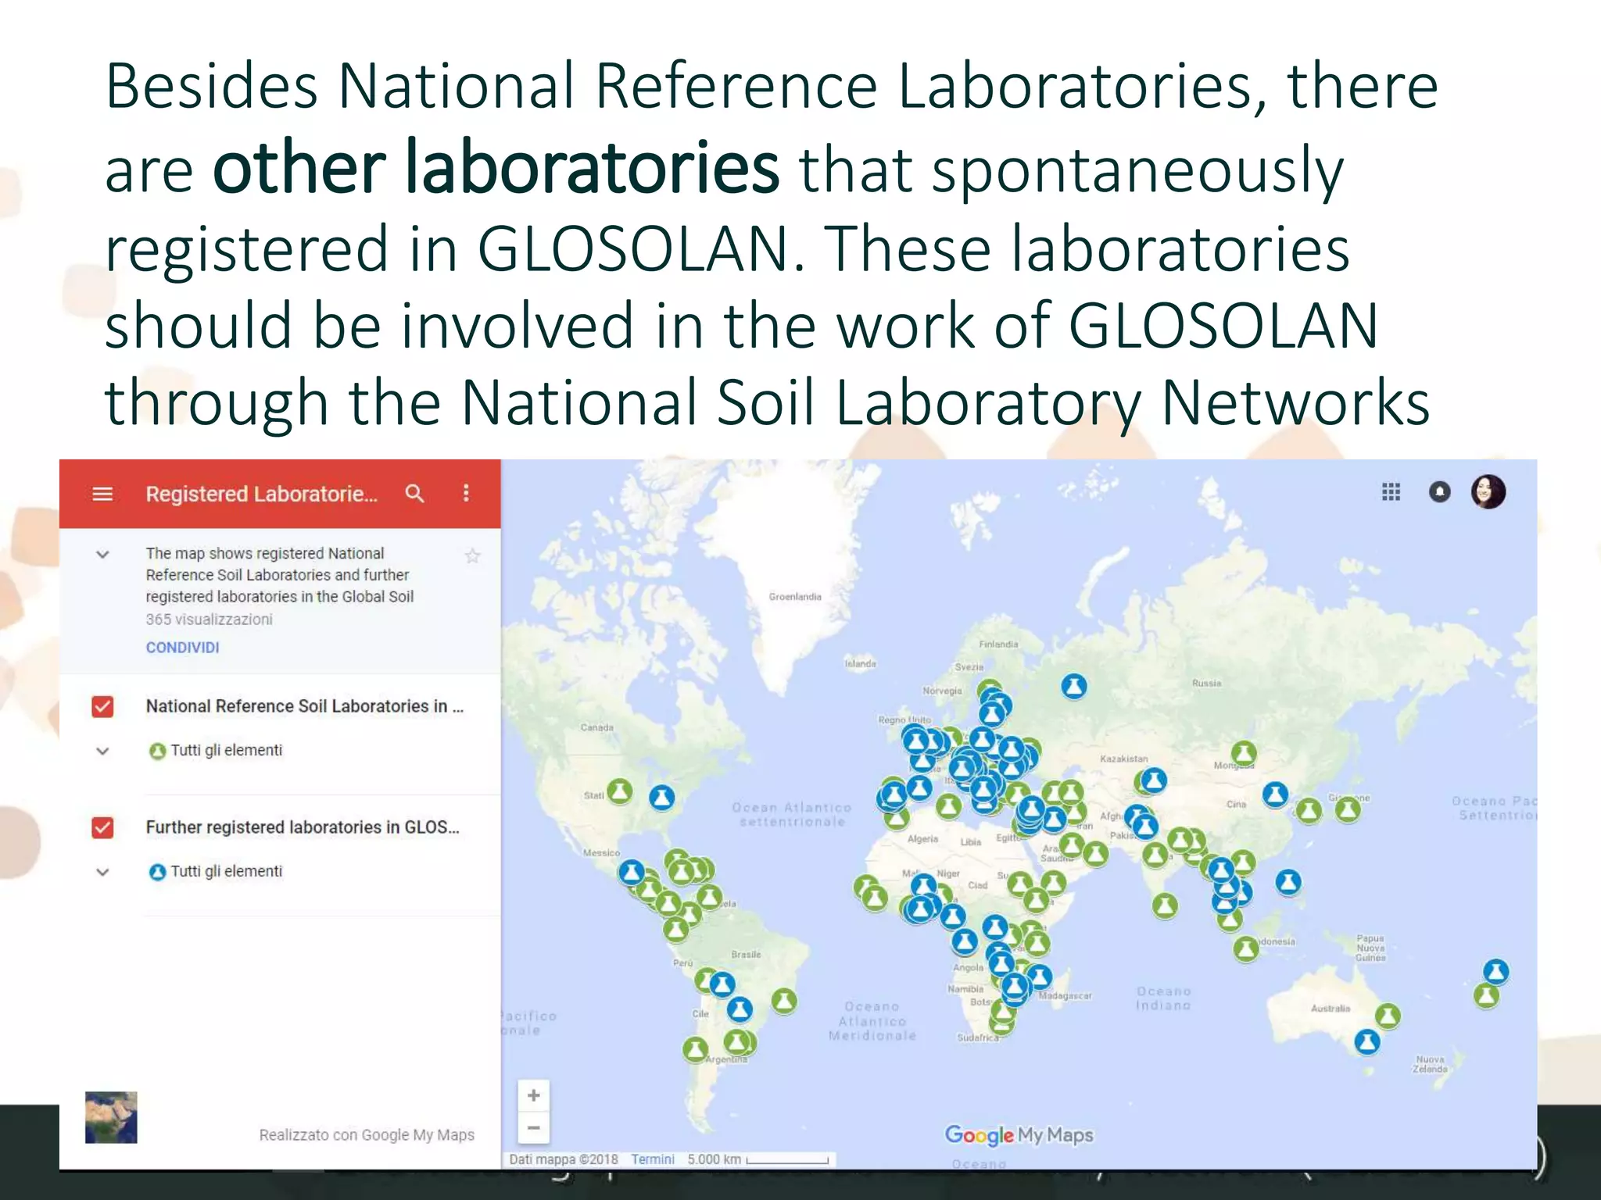Click the search magnifier icon
The image size is (1601, 1200).
414,494
